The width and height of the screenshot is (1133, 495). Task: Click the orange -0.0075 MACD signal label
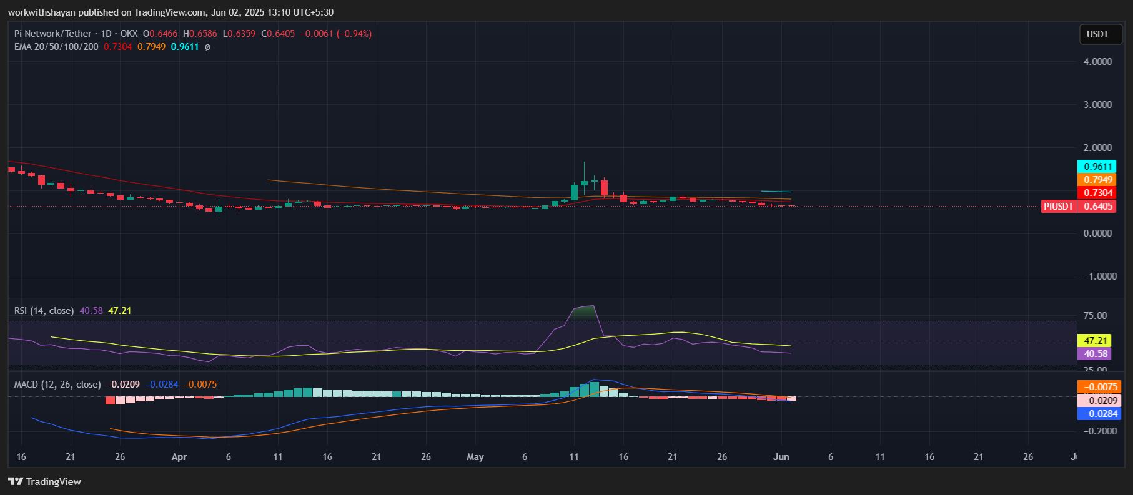[x=1099, y=387]
